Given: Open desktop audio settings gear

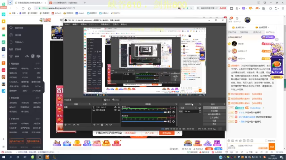Looking at the screenshot, I should [173, 121].
